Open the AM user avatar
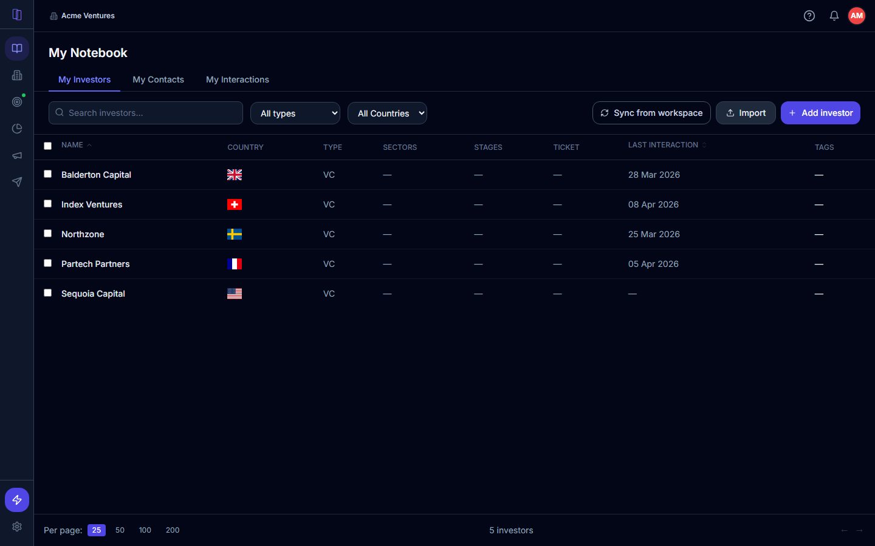This screenshot has width=875, height=546. pos(857,16)
